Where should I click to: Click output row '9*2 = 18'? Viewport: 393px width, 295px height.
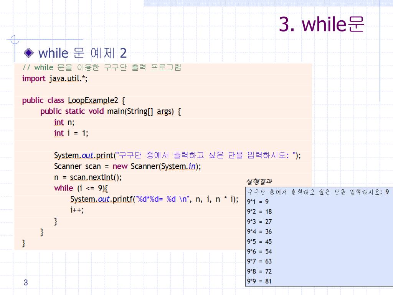point(259,212)
